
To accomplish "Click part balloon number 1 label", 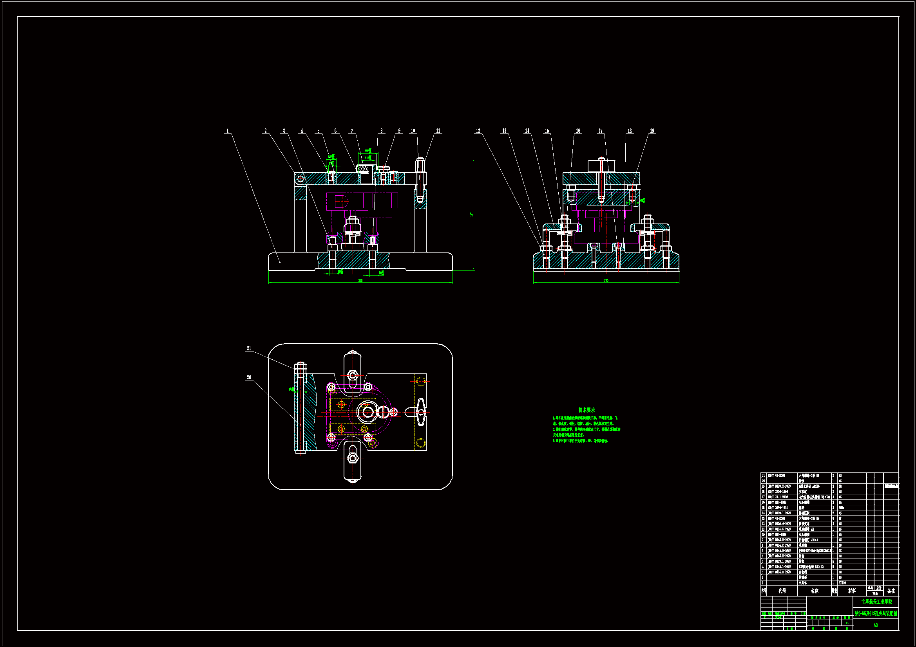I will click(x=227, y=131).
